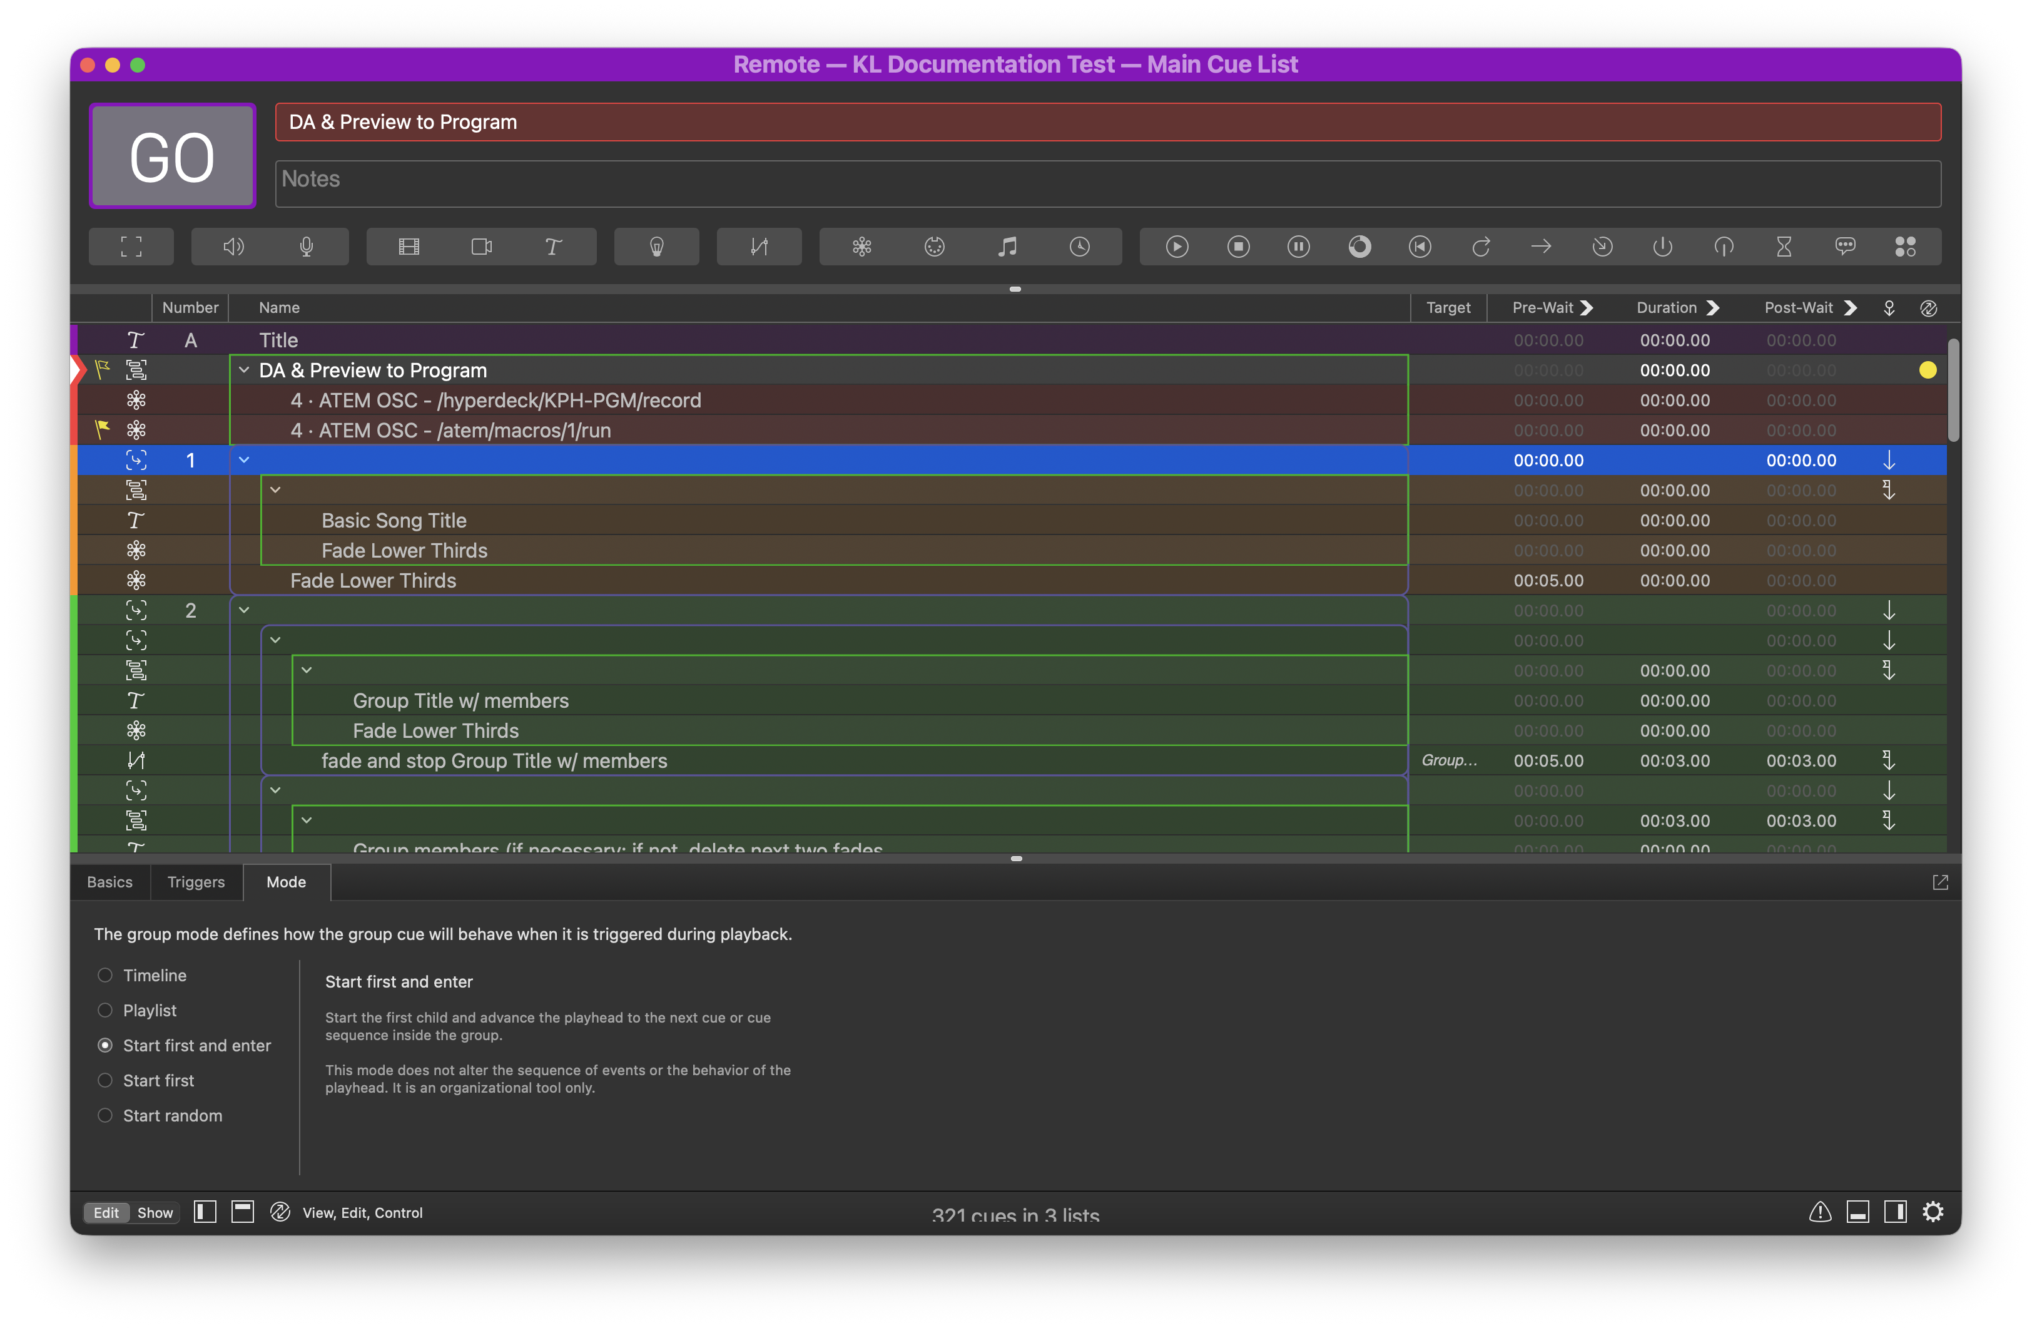Open workspace settings gear
This screenshot has height=1328, width=2032.
(x=1933, y=1212)
